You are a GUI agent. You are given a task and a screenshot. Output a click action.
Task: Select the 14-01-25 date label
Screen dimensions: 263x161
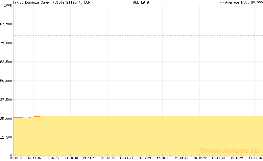[x=255, y=158]
